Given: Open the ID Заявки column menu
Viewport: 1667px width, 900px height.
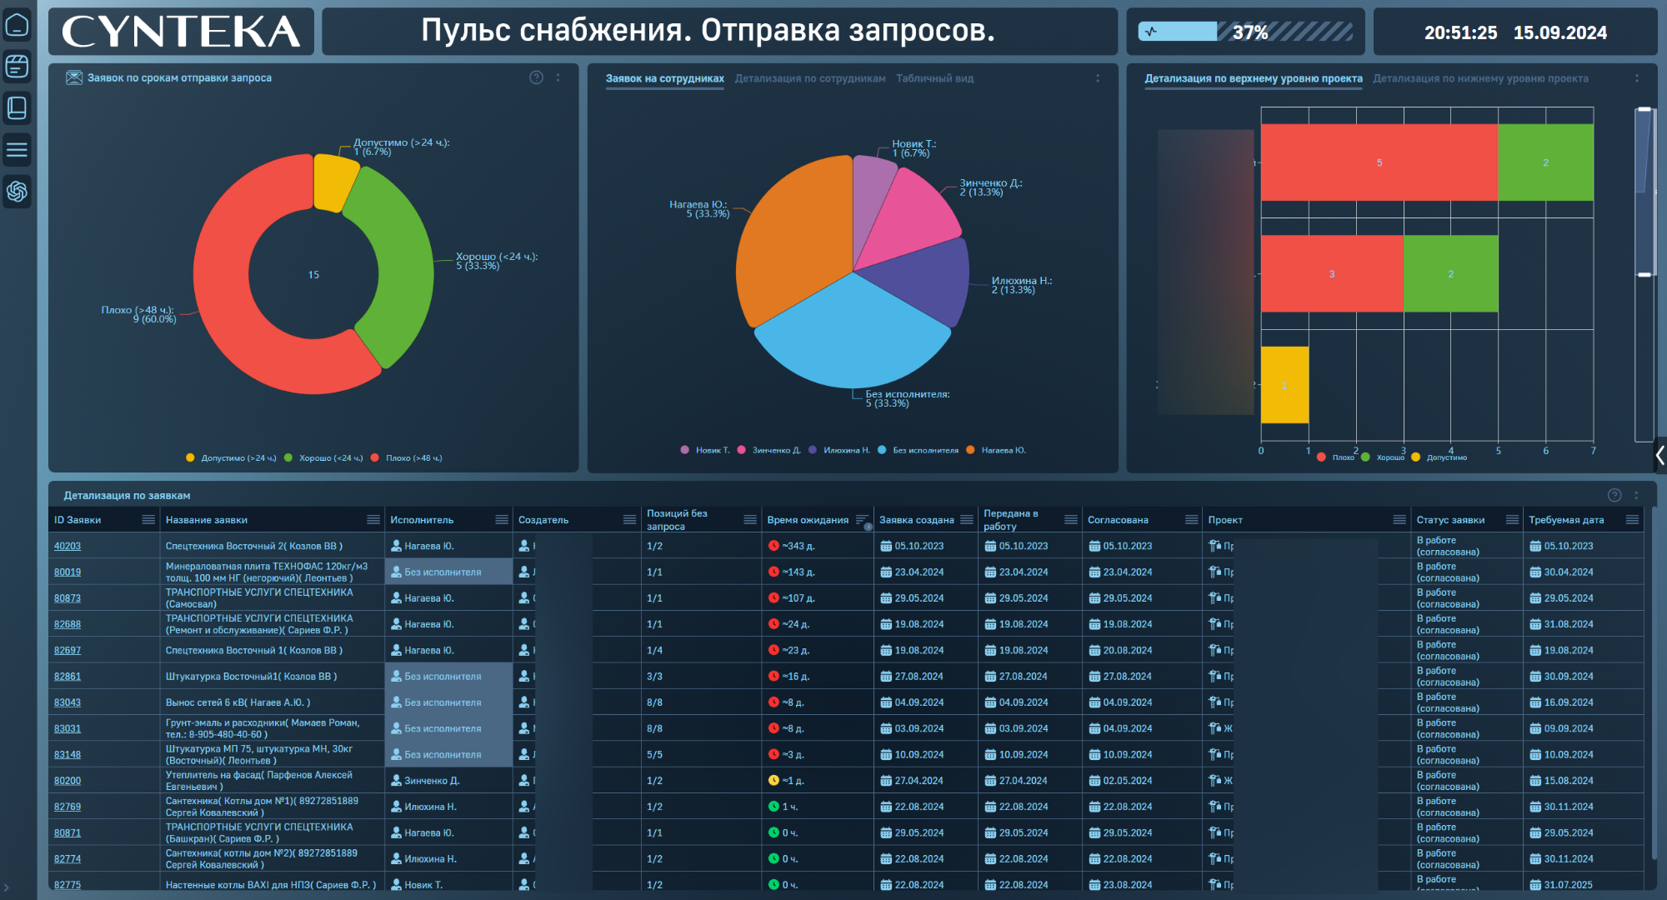Looking at the screenshot, I should [x=148, y=520].
